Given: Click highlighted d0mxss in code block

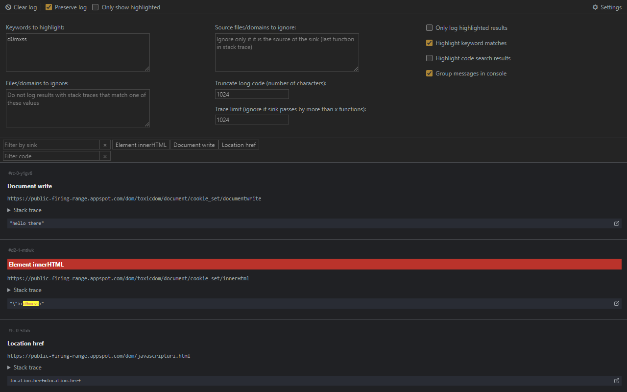Looking at the screenshot, I should tap(30, 304).
